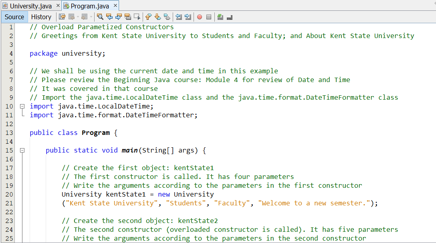Collapse the import block fold at line 10
Viewport: 436px width, 243px height.
22,106
